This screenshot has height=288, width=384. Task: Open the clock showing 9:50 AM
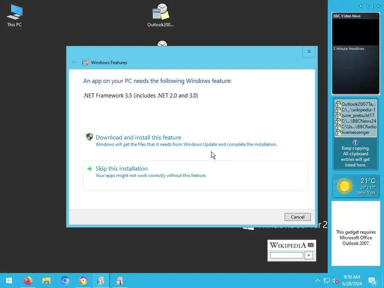[x=352, y=280]
